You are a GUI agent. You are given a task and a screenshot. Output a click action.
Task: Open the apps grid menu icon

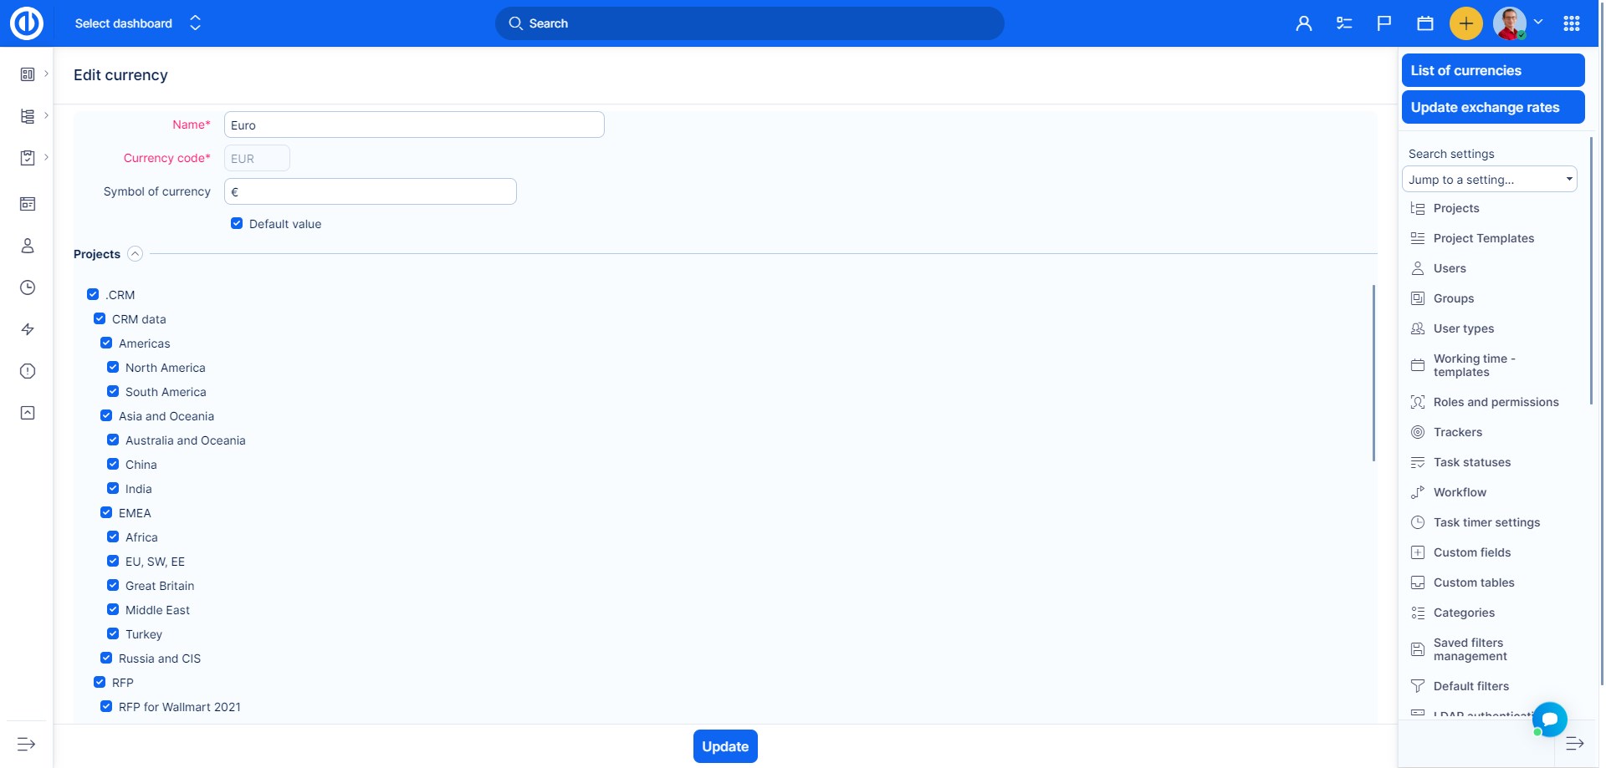tap(1571, 23)
